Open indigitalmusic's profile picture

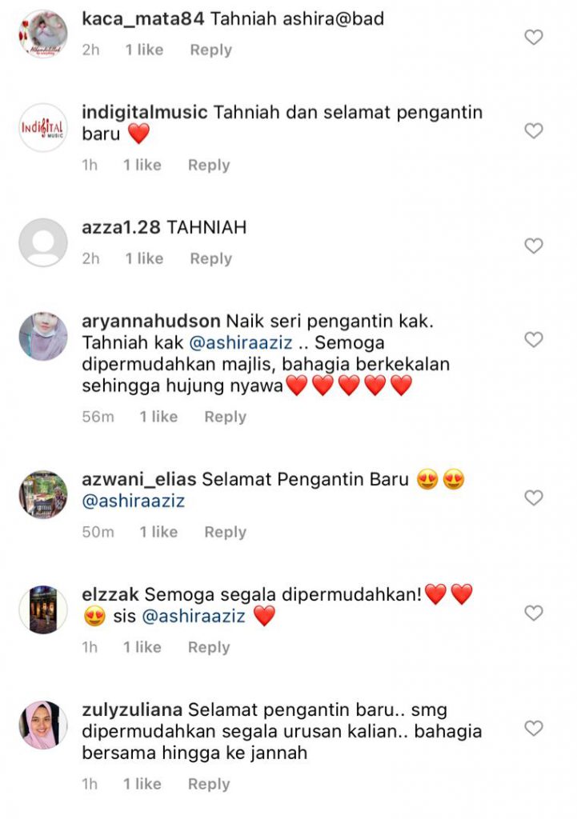click(x=43, y=127)
